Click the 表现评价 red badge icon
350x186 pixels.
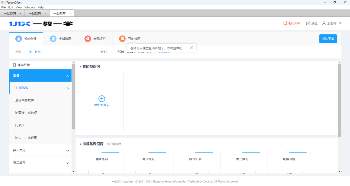coord(87,39)
